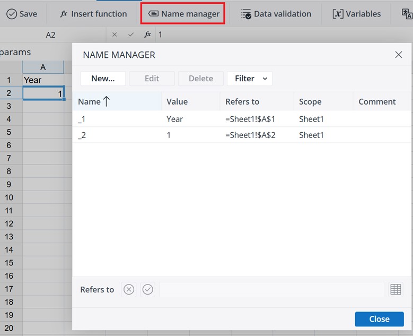This screenshot has height=336, width=413.
Task: Open the Variables toolbar item
Action: (x=356, y=14)
